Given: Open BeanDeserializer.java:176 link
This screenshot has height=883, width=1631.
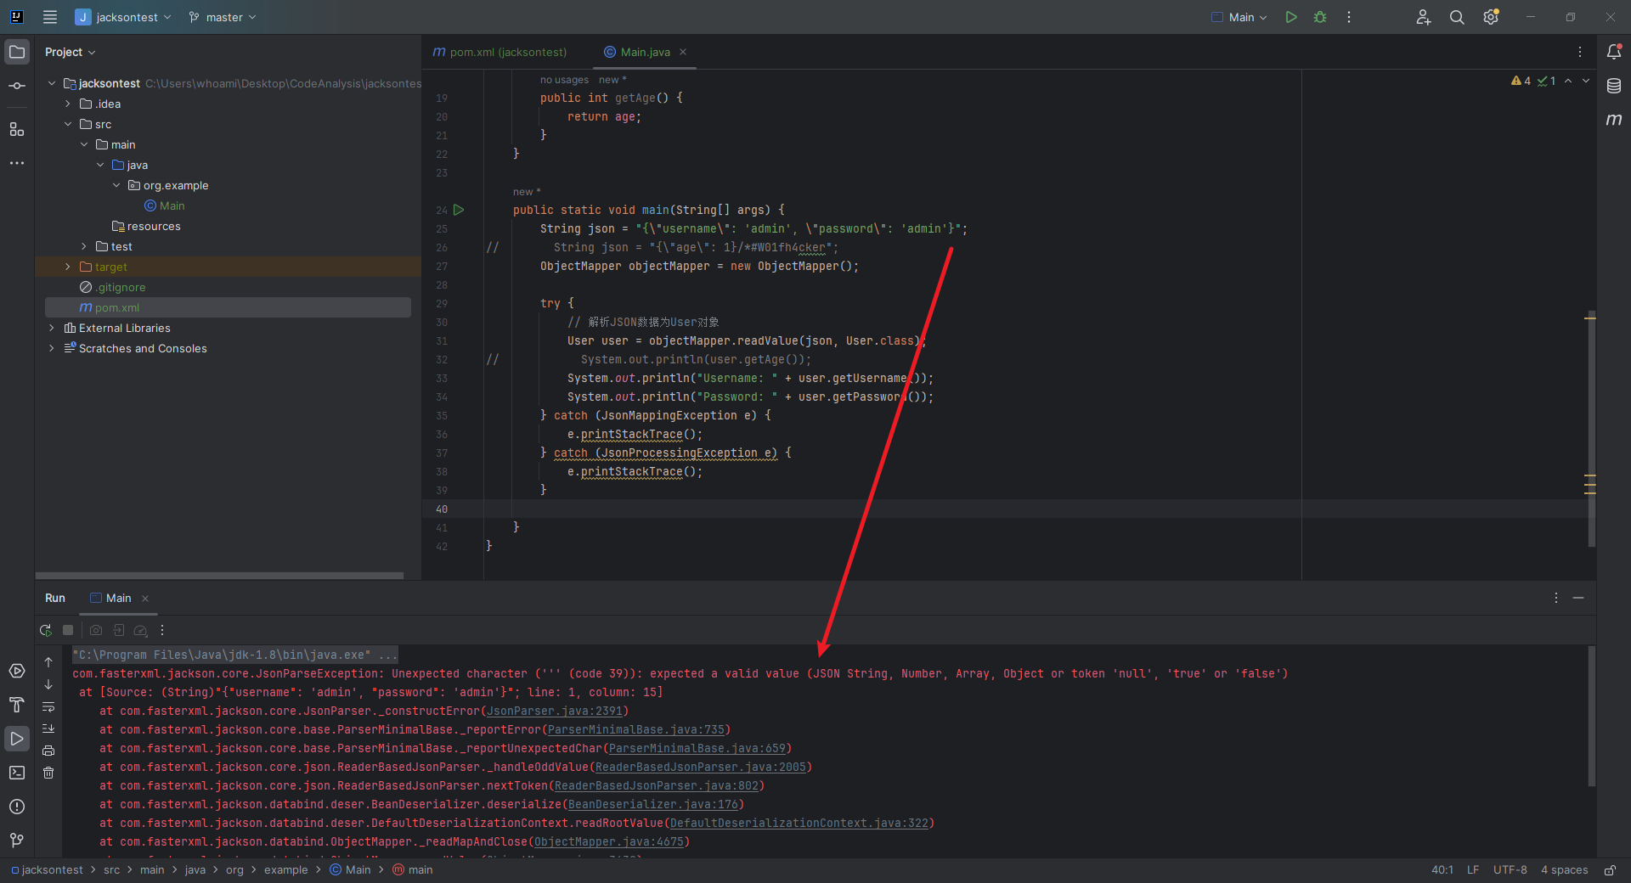Looking at the screenshot, I should click(653, 804).
